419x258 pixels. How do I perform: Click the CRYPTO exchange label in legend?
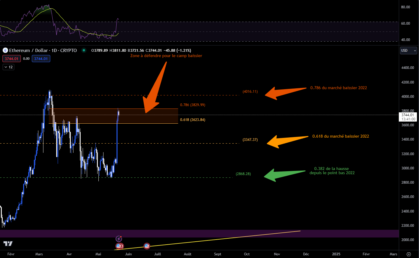click(x=69, y=51)
